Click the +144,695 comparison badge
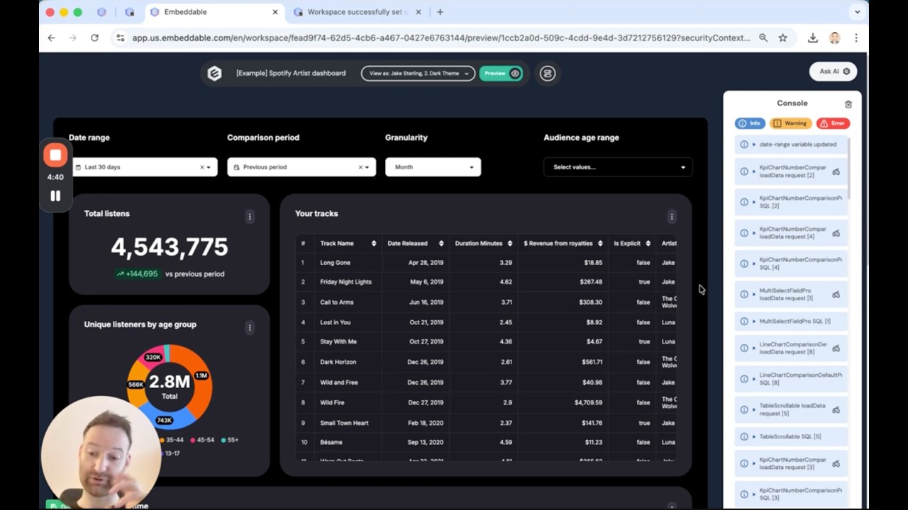The width and height of the screenshot is (908, 510). pos(137,274)
